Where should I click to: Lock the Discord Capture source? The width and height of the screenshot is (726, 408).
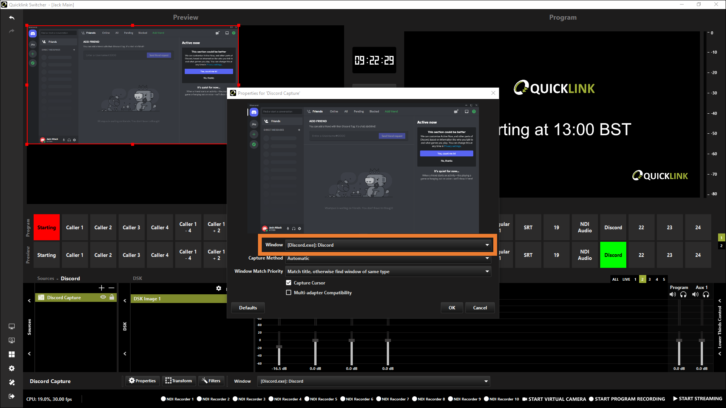[x=112, y=297]
